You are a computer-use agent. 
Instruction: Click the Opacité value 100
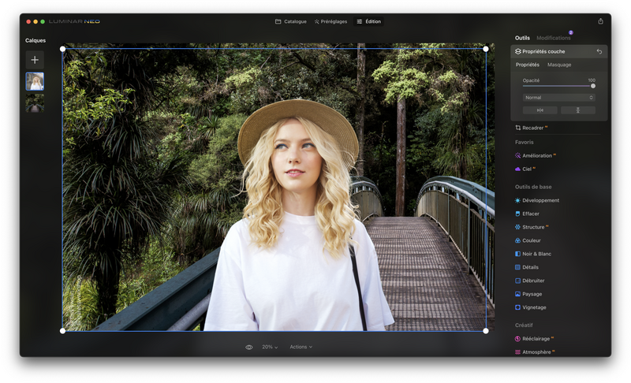[592, 80]
